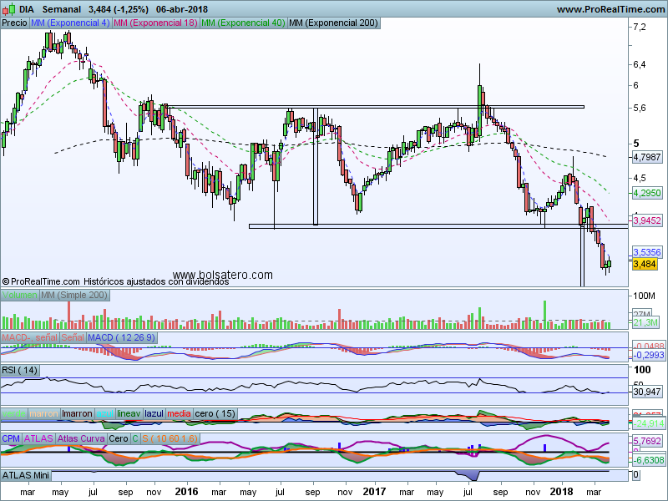Select the MM (Exponencial 18) label
The width and height of the screenshot is (668, 501).
tap(155, 23)
